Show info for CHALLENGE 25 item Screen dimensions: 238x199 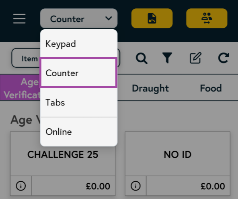click(21, 186)
